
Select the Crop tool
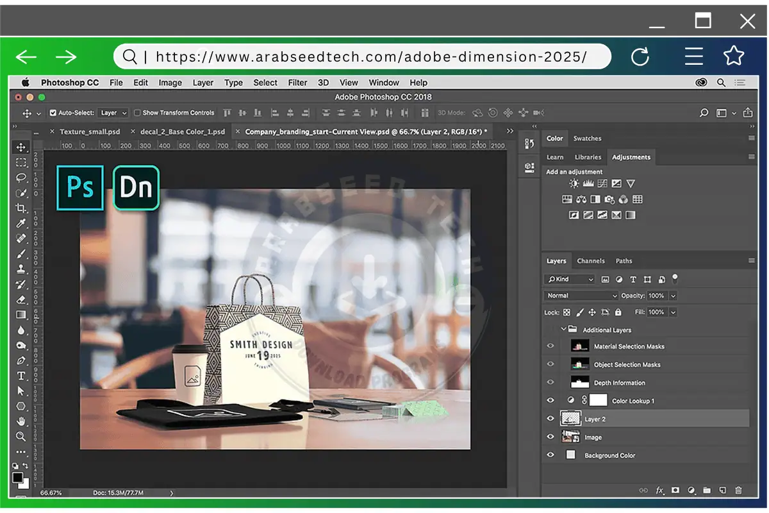pos(21,208)
